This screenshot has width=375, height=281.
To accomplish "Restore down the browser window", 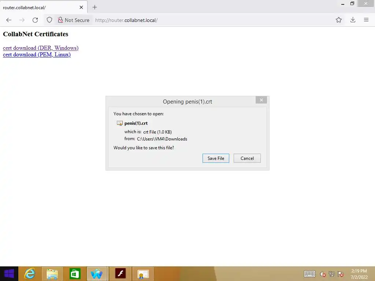I will click(352, 4).
